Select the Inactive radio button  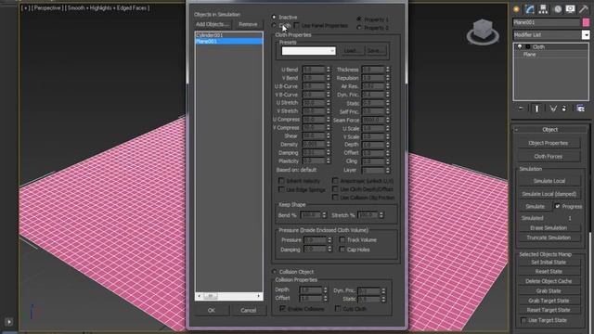click(x=274, y=17)
